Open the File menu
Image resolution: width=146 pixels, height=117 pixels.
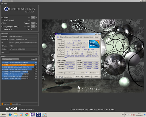tap(2, 3)
